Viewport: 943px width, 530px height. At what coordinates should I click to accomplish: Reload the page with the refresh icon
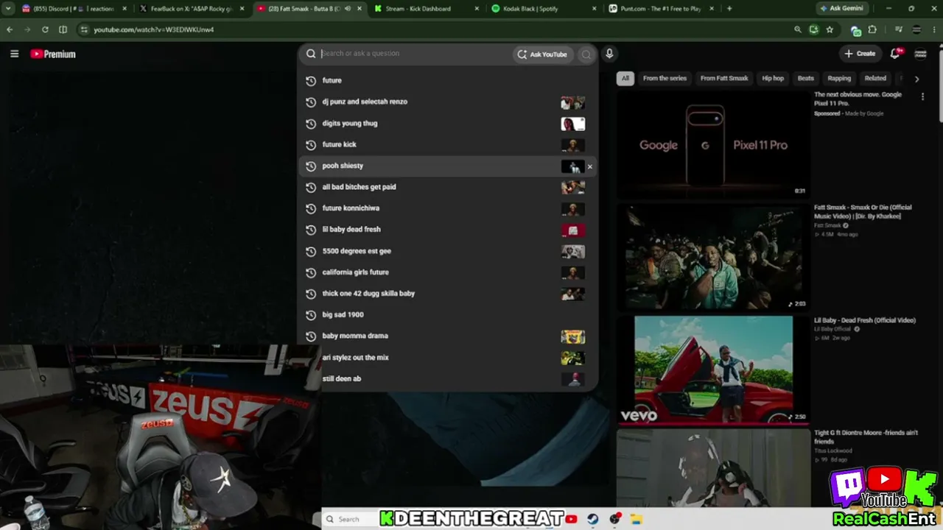click(45, 29)
